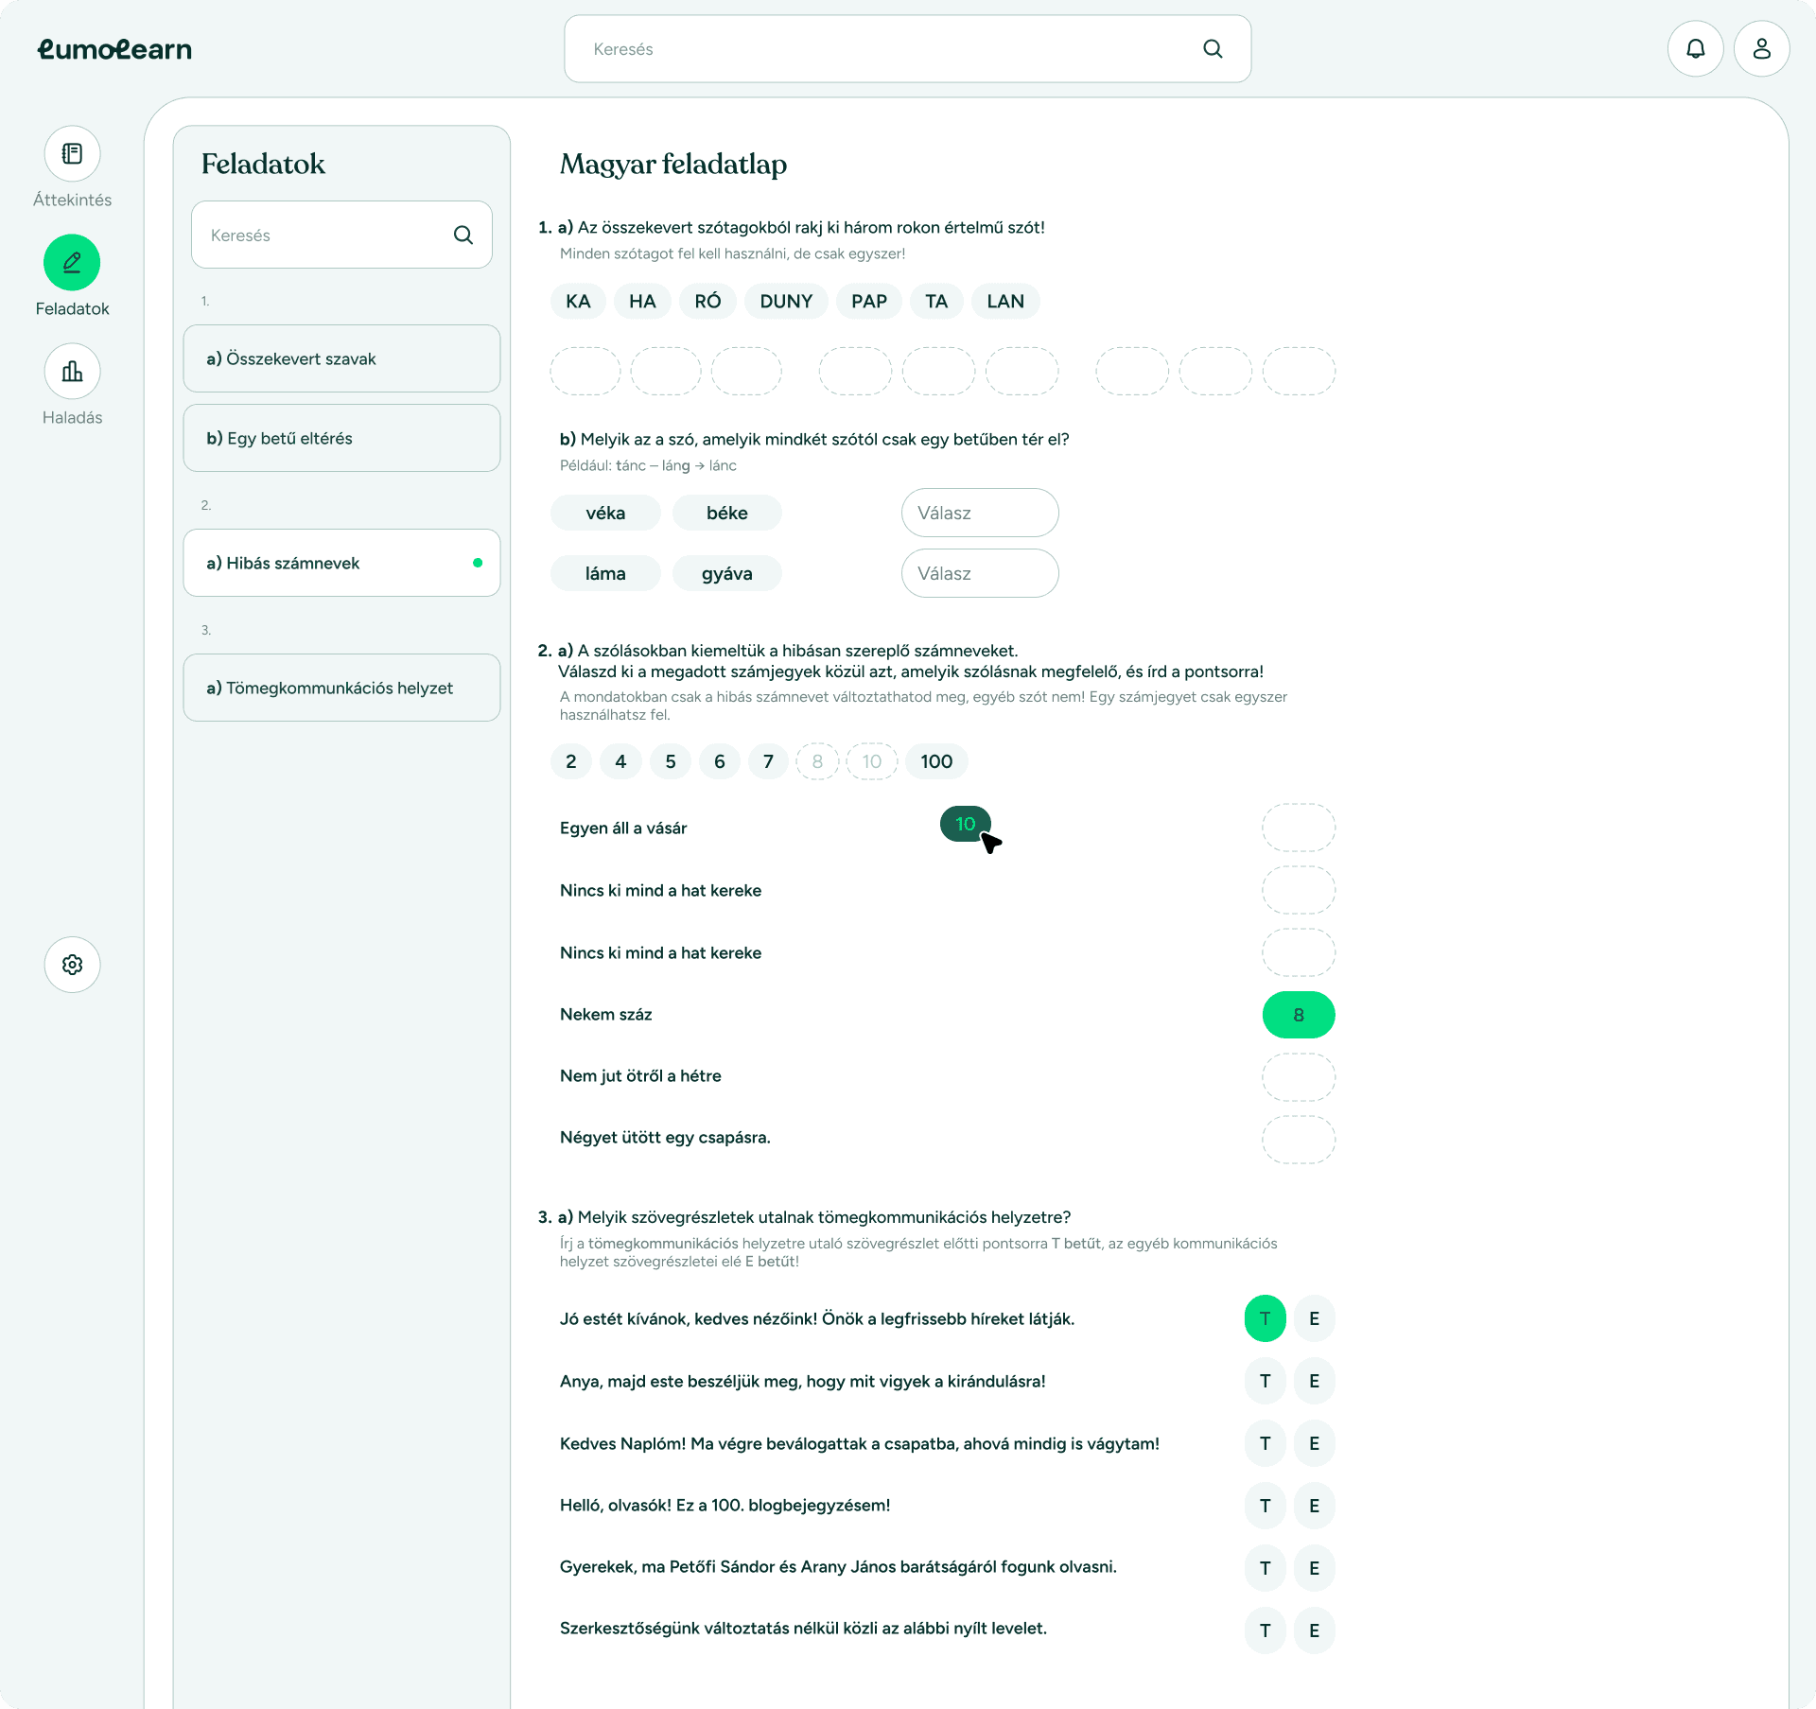The width and height of the screenshot is (1816, 1709).
Task: Open the Áttekintés overview icon
Action: point(72,154)
